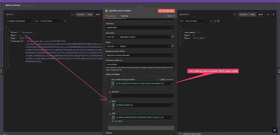
Task: Open the Settings tab
Action: (124, 16)
